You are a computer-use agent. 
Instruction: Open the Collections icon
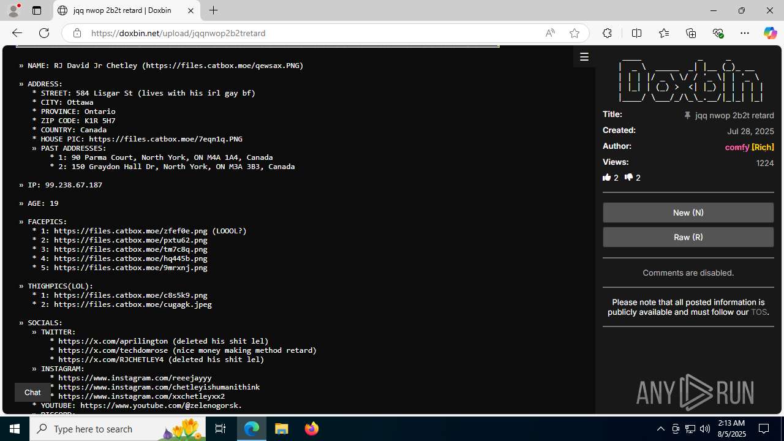pos(691,33)
